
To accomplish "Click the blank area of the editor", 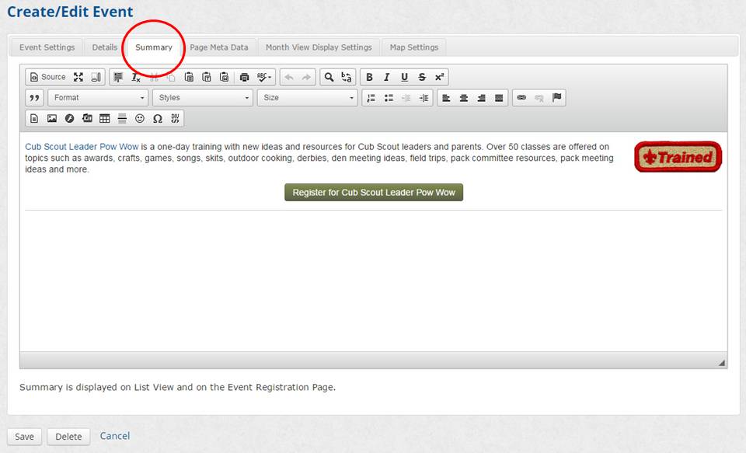I will (374, 281).
